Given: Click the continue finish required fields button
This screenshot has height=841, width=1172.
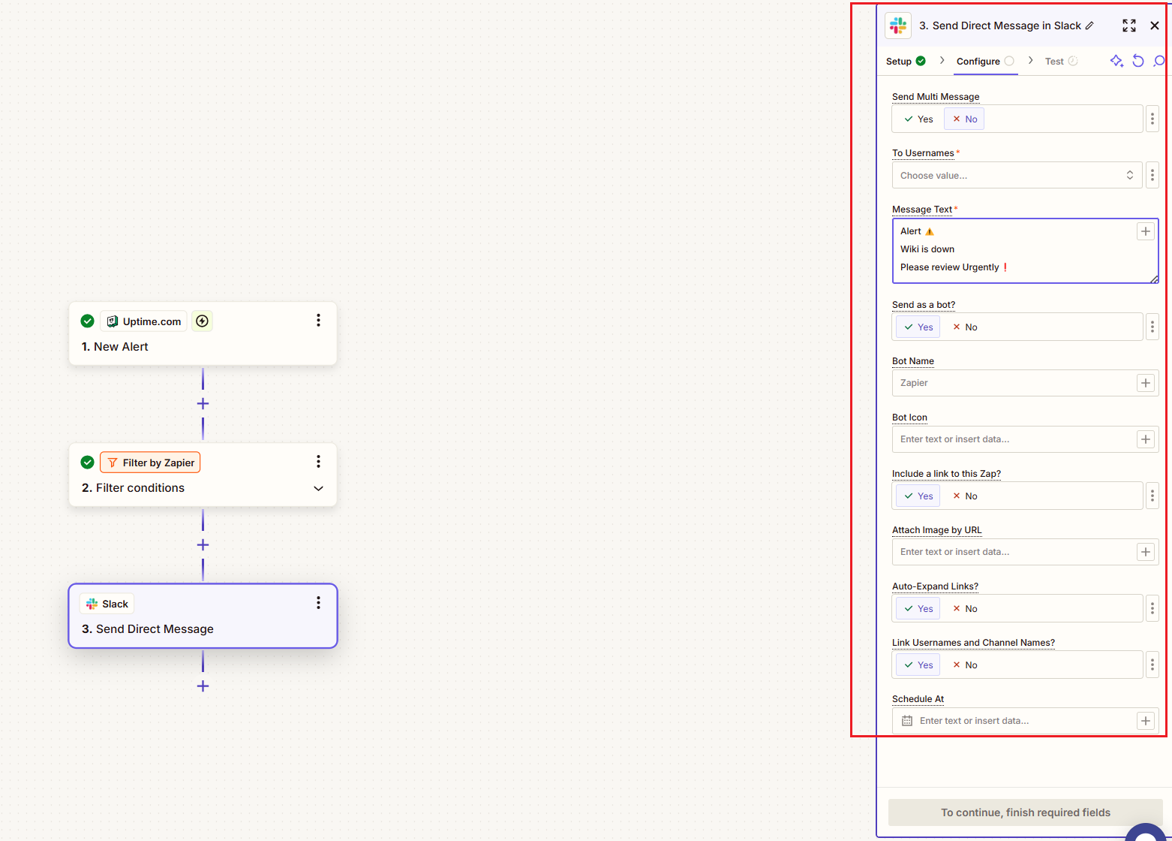Looking at the screenshot, I should [x=1026, y=812].
